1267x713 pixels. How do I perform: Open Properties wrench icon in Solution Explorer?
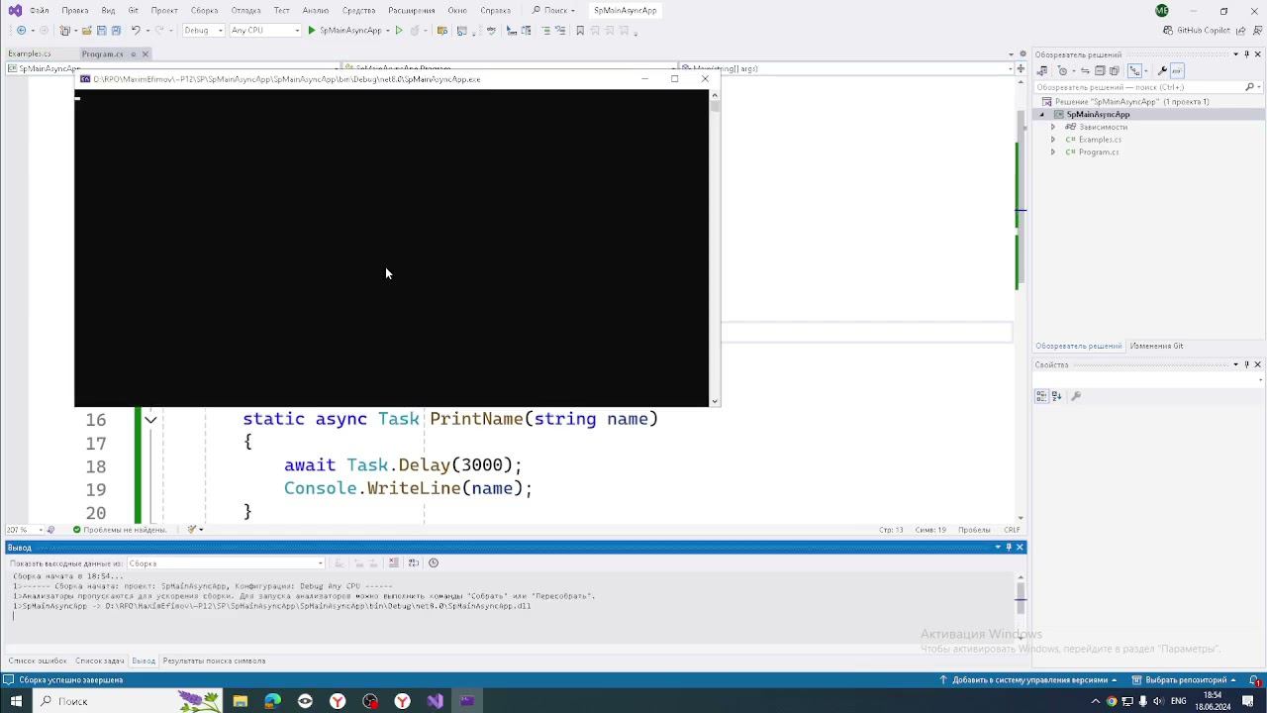click(x=1163, y=71)
